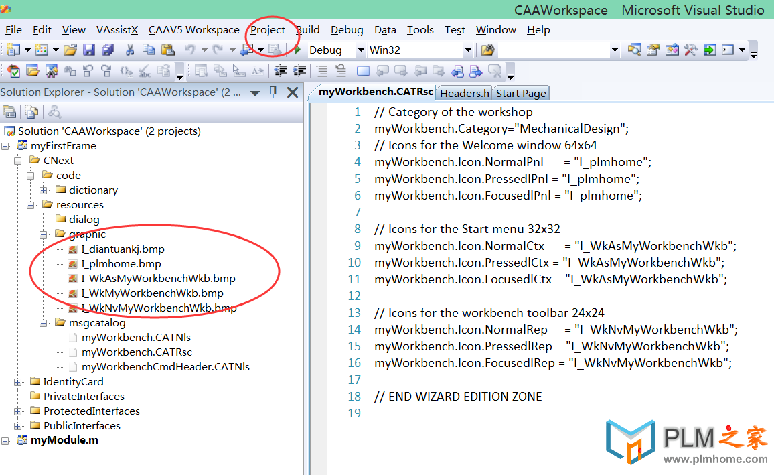Click the Save All icon
Viewport: 774px width, 475px height.
(x=108, y=50)
